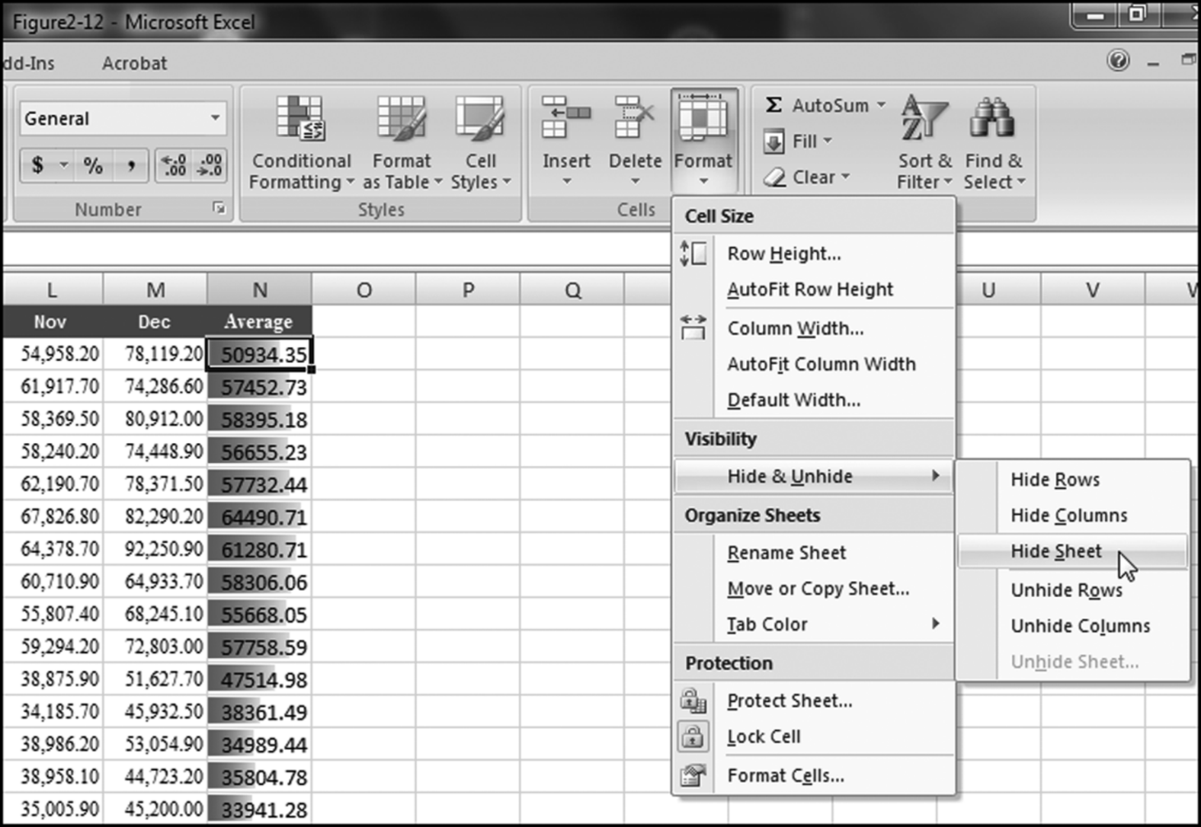Open Number group dialog launcher
This screenshot has height=827, width=1201.
[x=219, y=208]
